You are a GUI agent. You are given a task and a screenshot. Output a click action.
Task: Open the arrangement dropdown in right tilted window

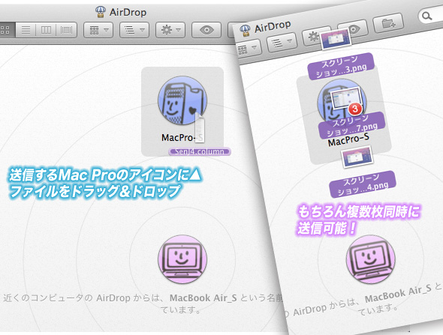tap(249, 49)
